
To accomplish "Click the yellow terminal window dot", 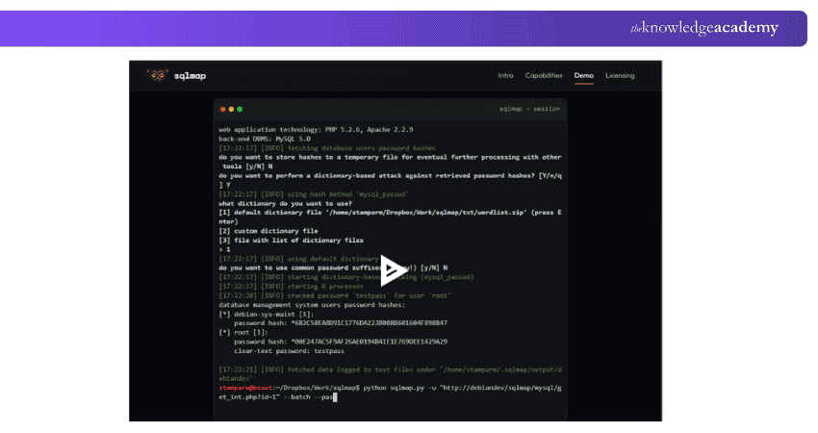I will [231, 110].
